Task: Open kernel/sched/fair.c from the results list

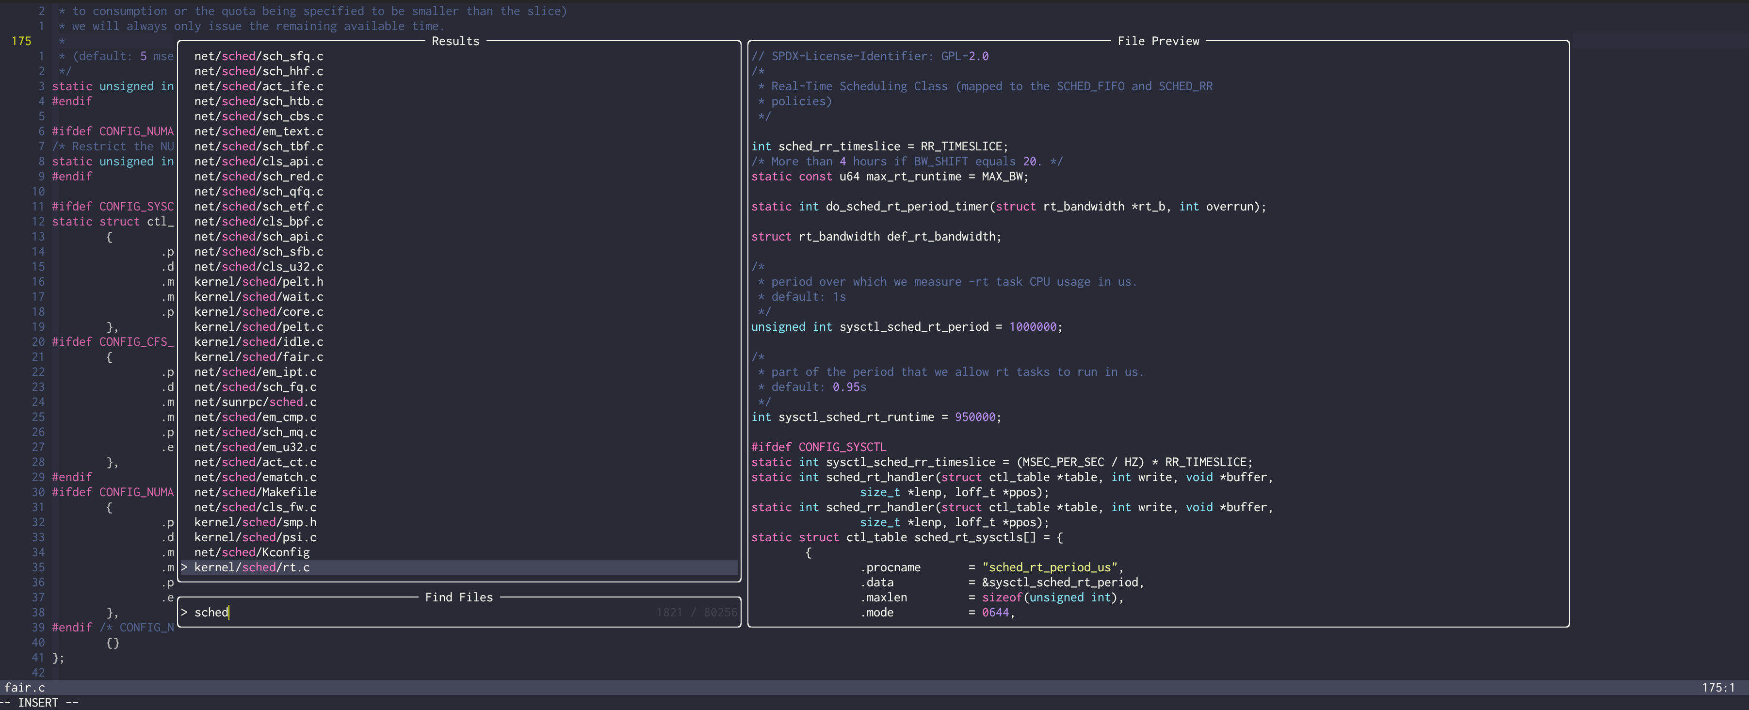Action: pyautogui.click(x=258, y=357)
